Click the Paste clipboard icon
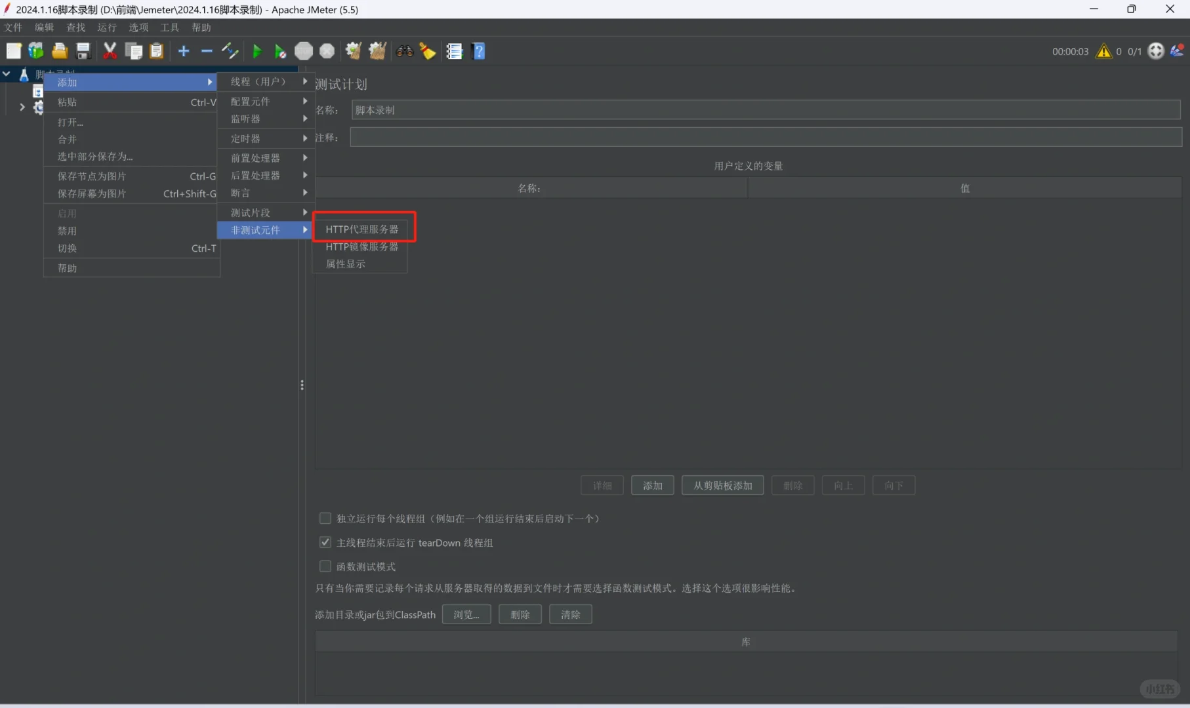 [157, 51]
